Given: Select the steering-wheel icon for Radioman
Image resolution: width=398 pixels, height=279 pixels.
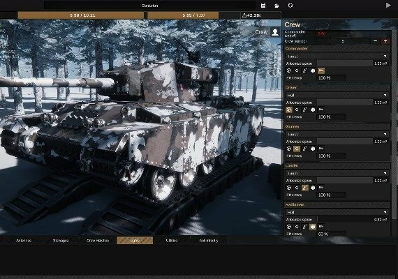Looking at the screenshot, I should tap(288, 227).
